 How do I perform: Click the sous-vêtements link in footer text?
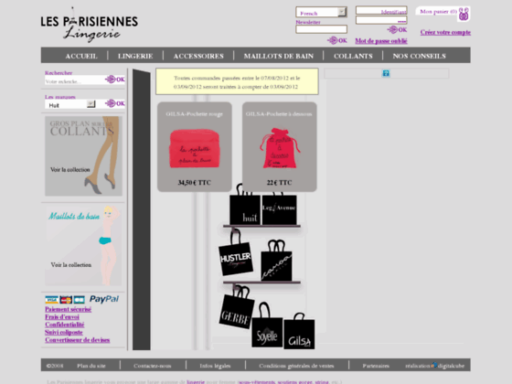click(x=257, y=381)
